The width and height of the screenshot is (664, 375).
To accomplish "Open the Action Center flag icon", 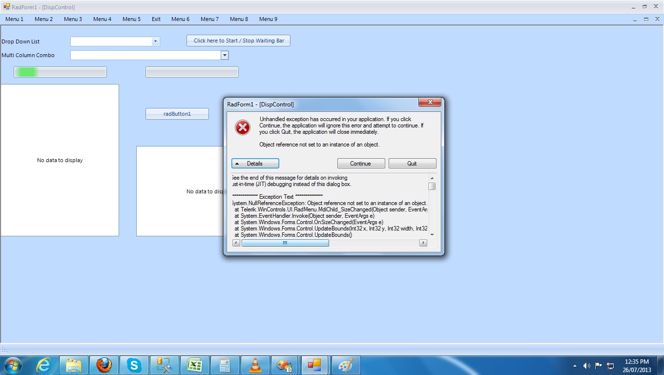I will coord(598,365).
